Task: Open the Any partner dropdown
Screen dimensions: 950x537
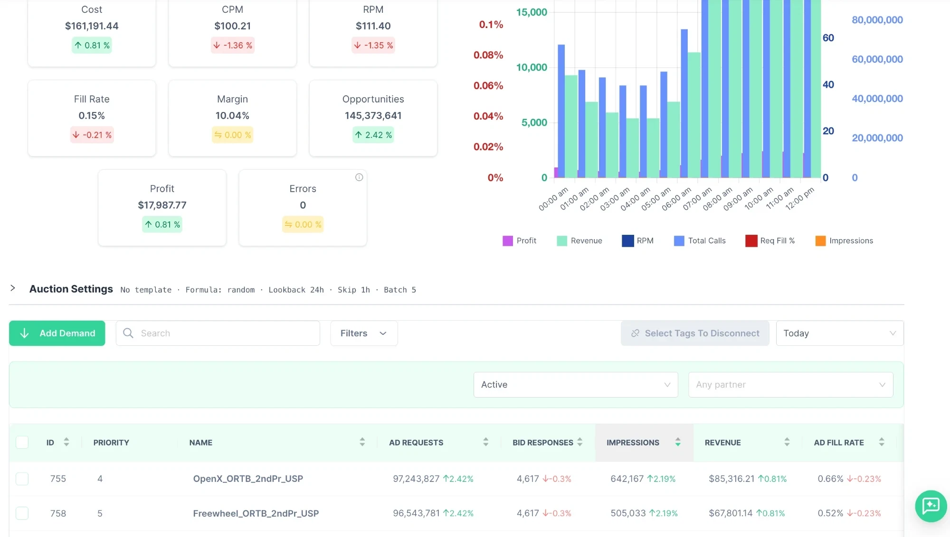Action: click(x=791, y=385)
